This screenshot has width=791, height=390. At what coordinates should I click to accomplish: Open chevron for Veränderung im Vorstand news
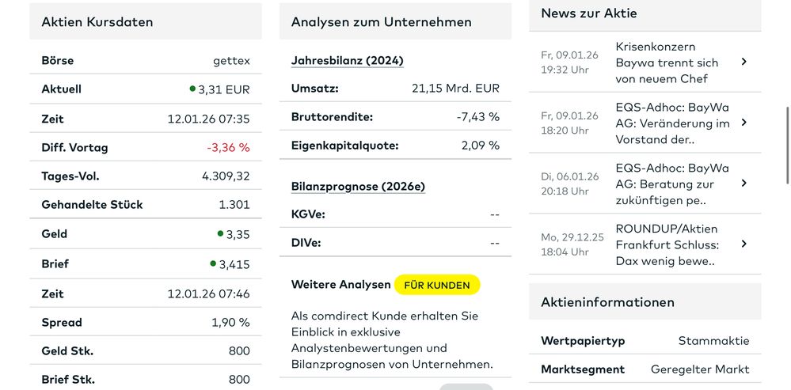(743, 123)
